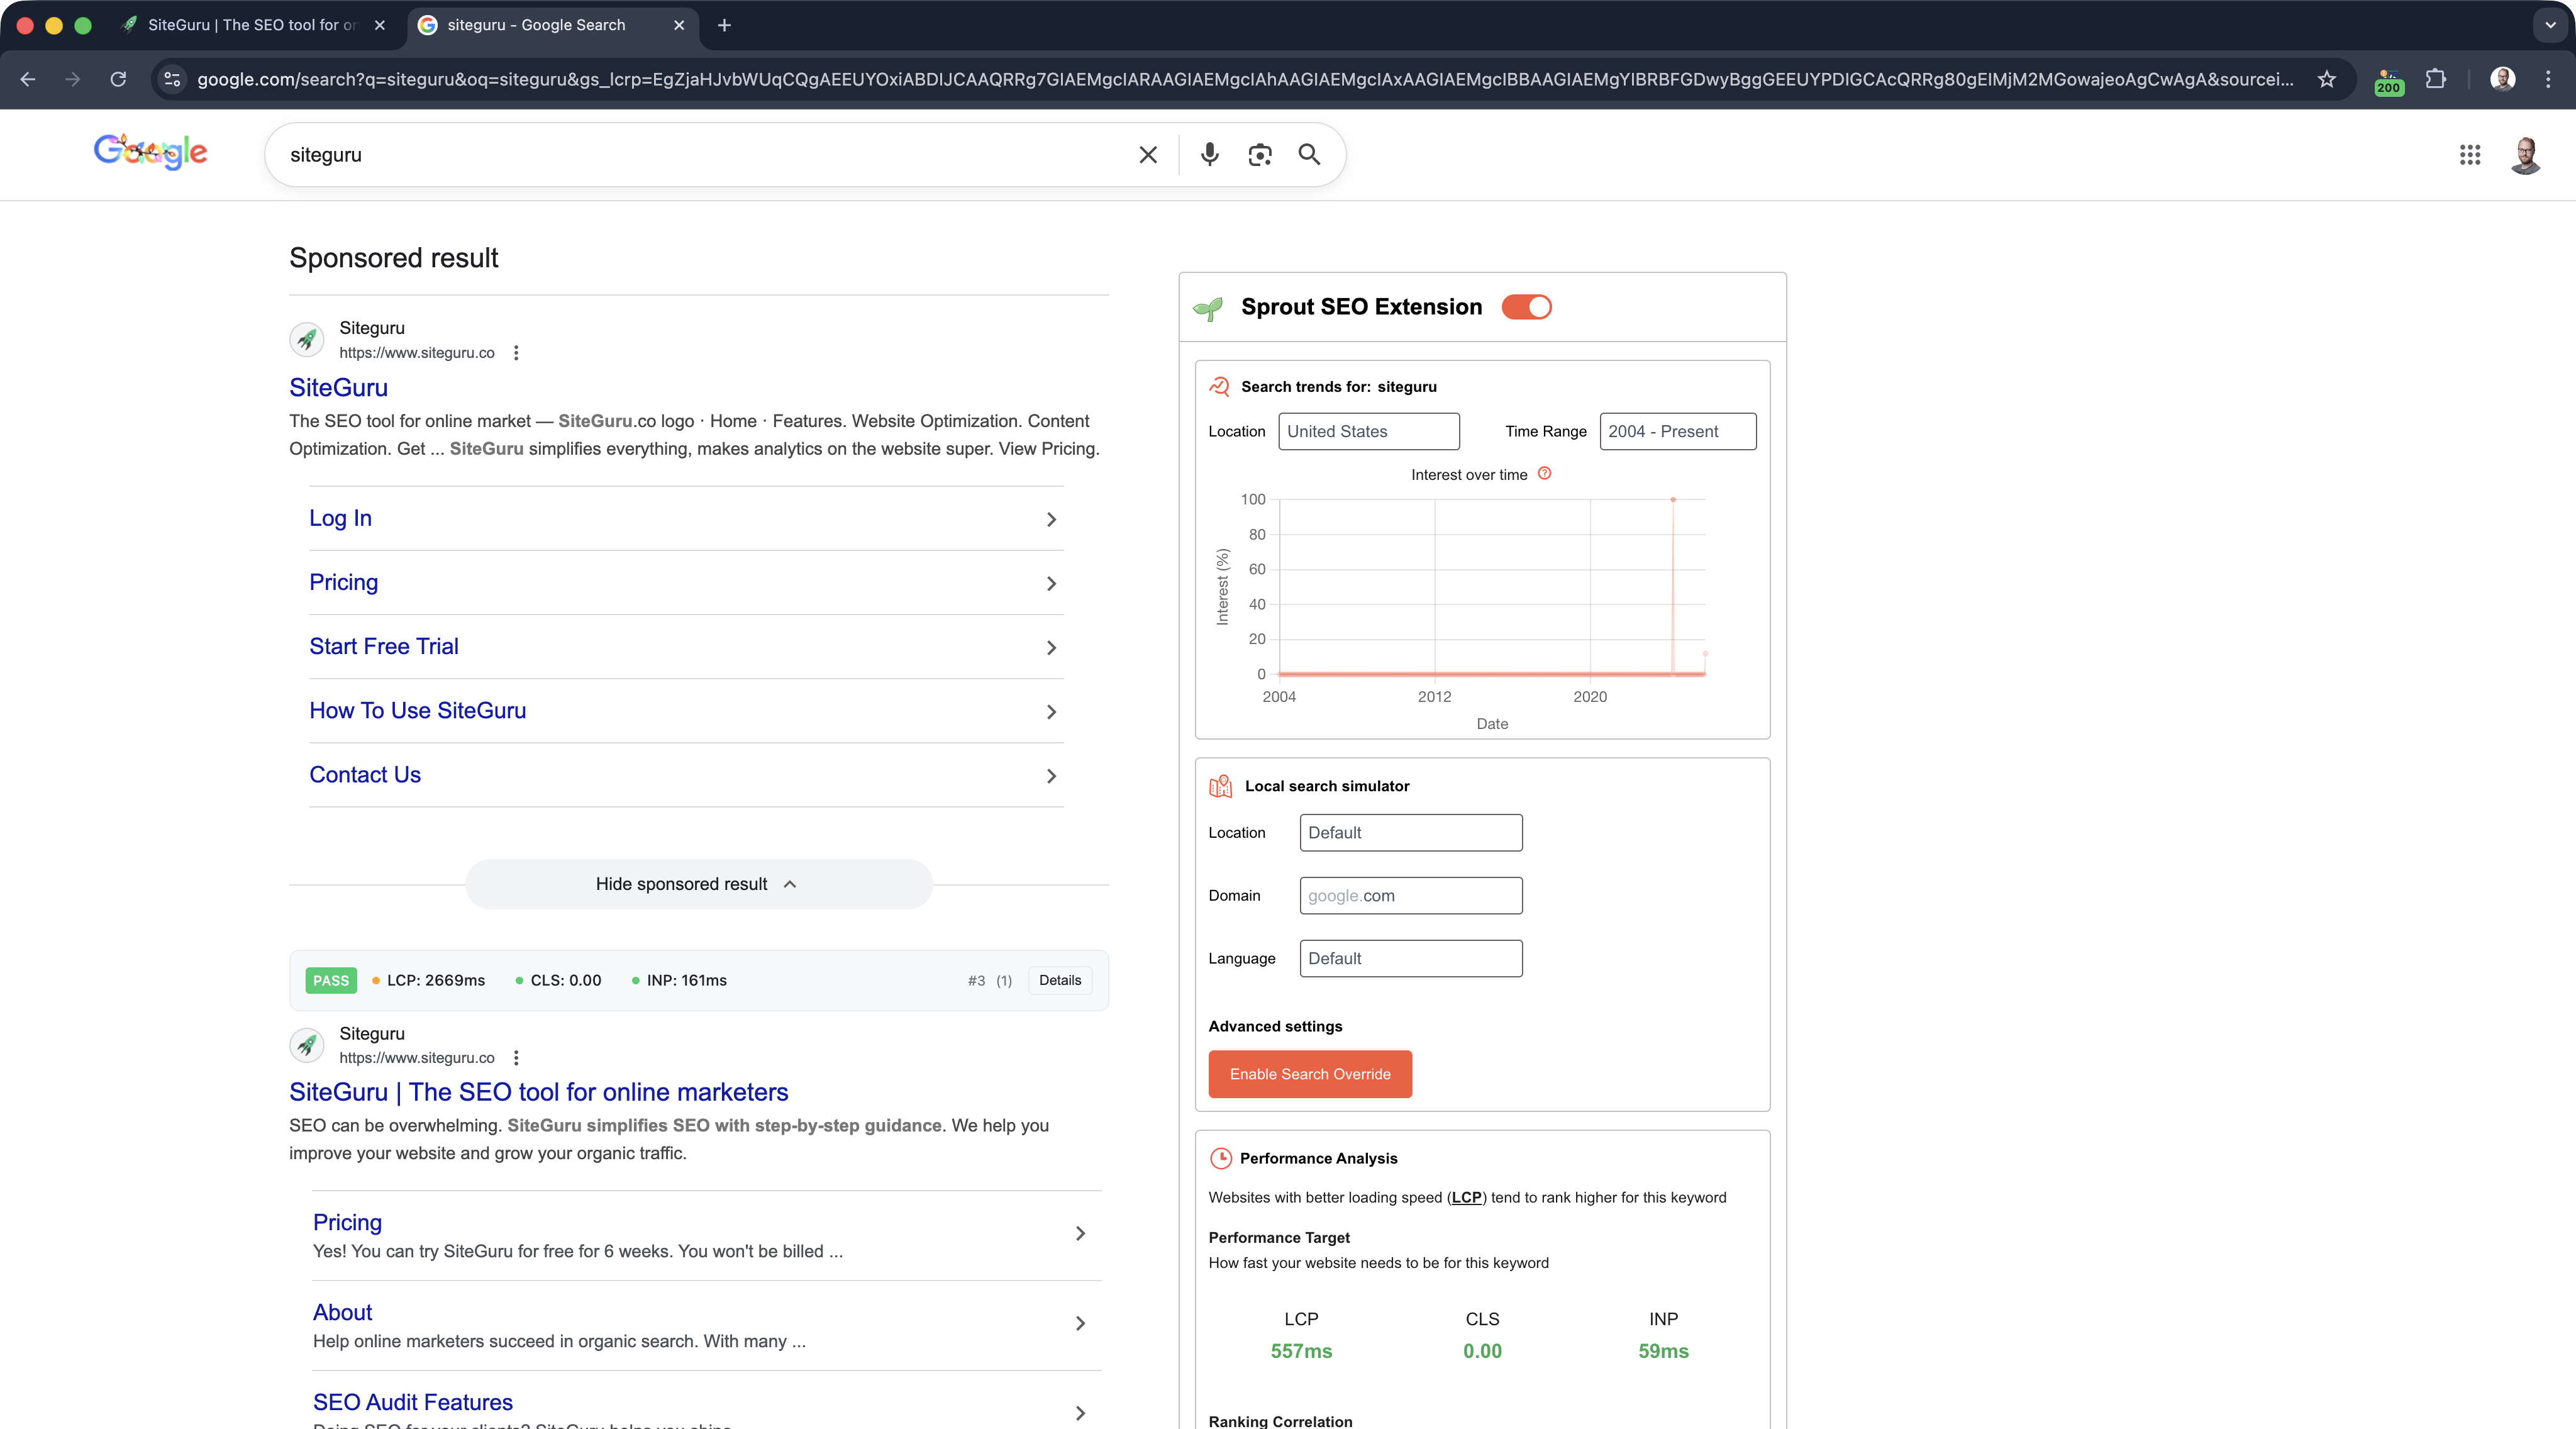Viewport: 2576px width, 1429px height.
Task: Click the search magnifier icon
Action: (x=1309, y=155)
